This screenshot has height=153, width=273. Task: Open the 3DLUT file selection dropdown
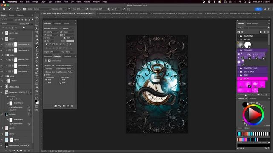[64, 65]
